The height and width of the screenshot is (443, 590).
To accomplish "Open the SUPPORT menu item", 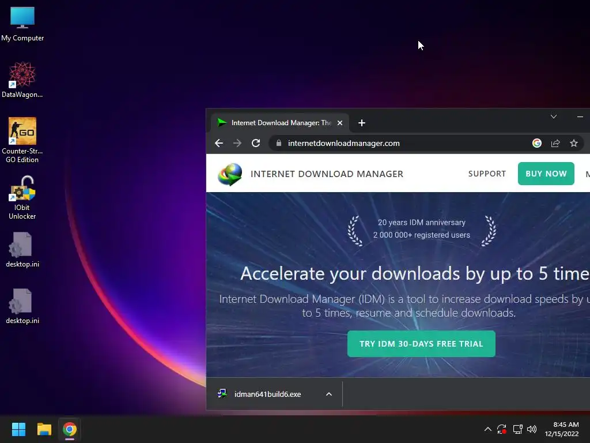I will (487, 174).
